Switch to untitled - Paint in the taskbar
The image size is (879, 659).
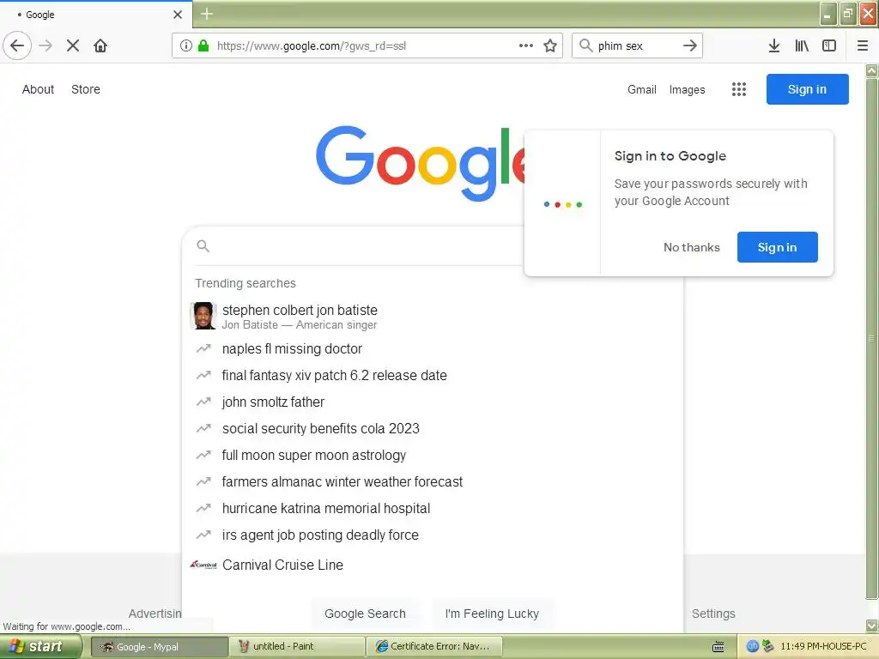pyautogui.click(x=296, y=646)
